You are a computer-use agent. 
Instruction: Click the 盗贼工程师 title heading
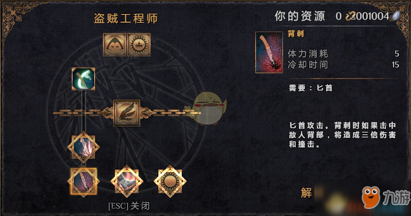[126, 18]
